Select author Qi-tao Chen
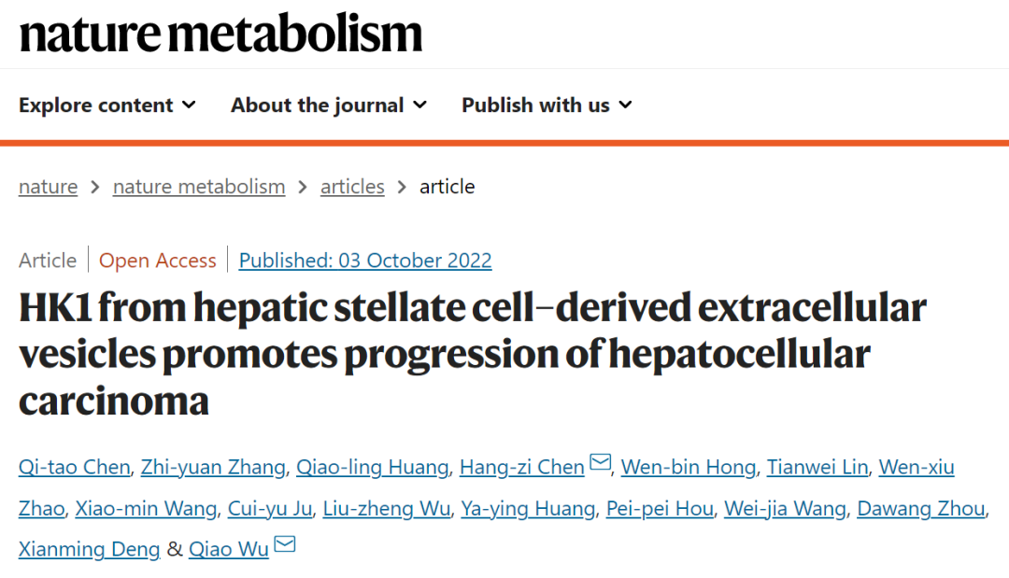The height and width of the screenshot is (578, 1009). (x=74, y=466)
